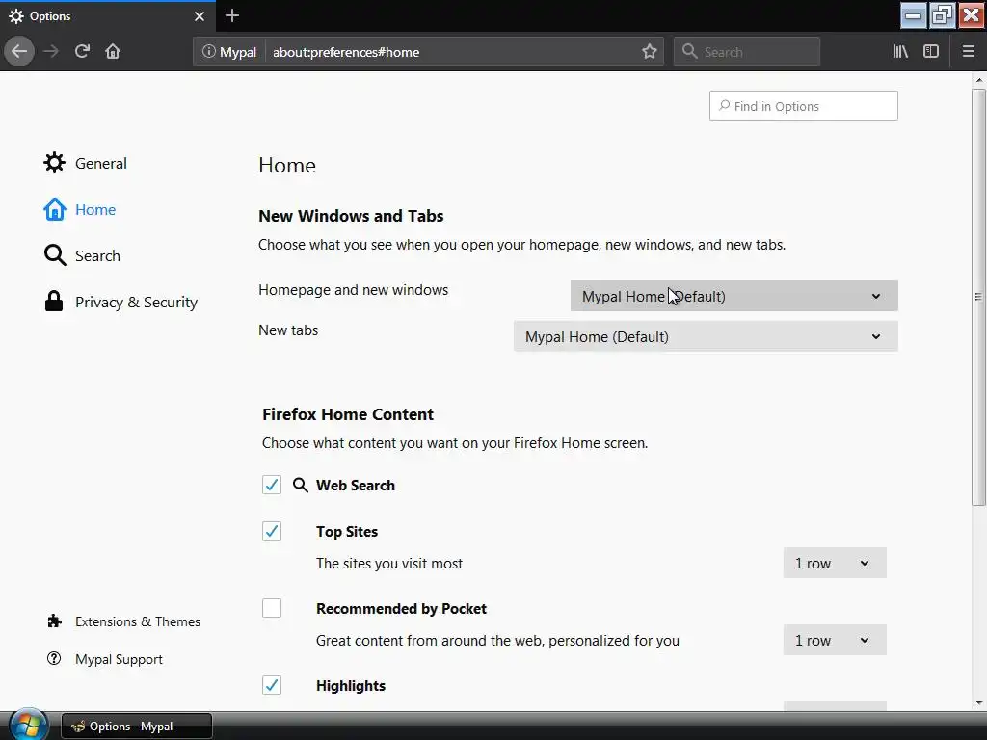Screen dimensions: 987x740
Task: Restore down the browser window
Action: click(943, 15)
